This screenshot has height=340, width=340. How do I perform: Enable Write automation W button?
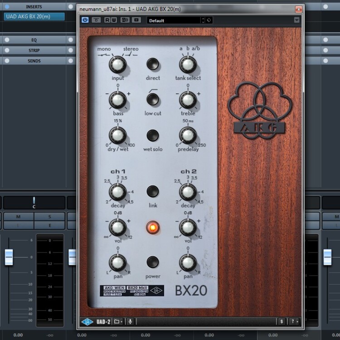(x=114, y=20)
